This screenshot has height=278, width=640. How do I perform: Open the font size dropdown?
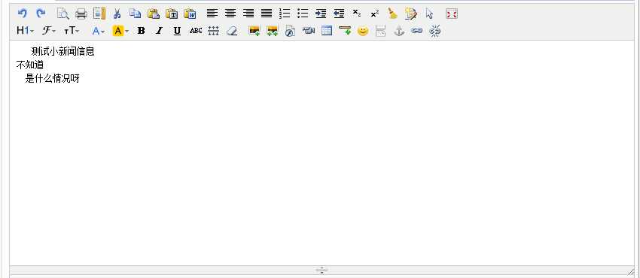pos(72,31)
